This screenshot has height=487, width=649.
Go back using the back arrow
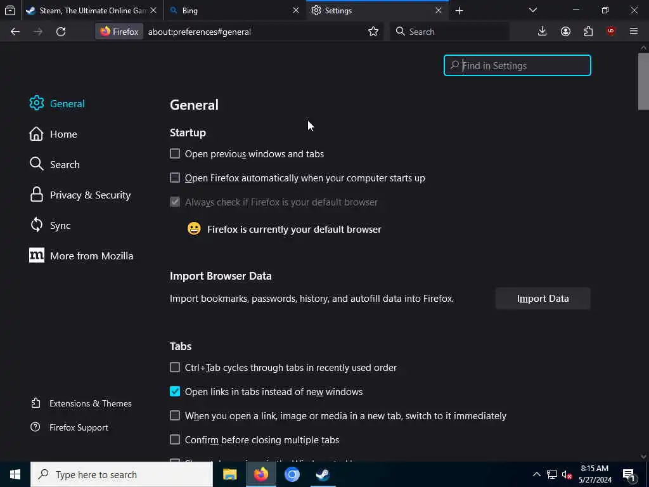click(15, 32)
